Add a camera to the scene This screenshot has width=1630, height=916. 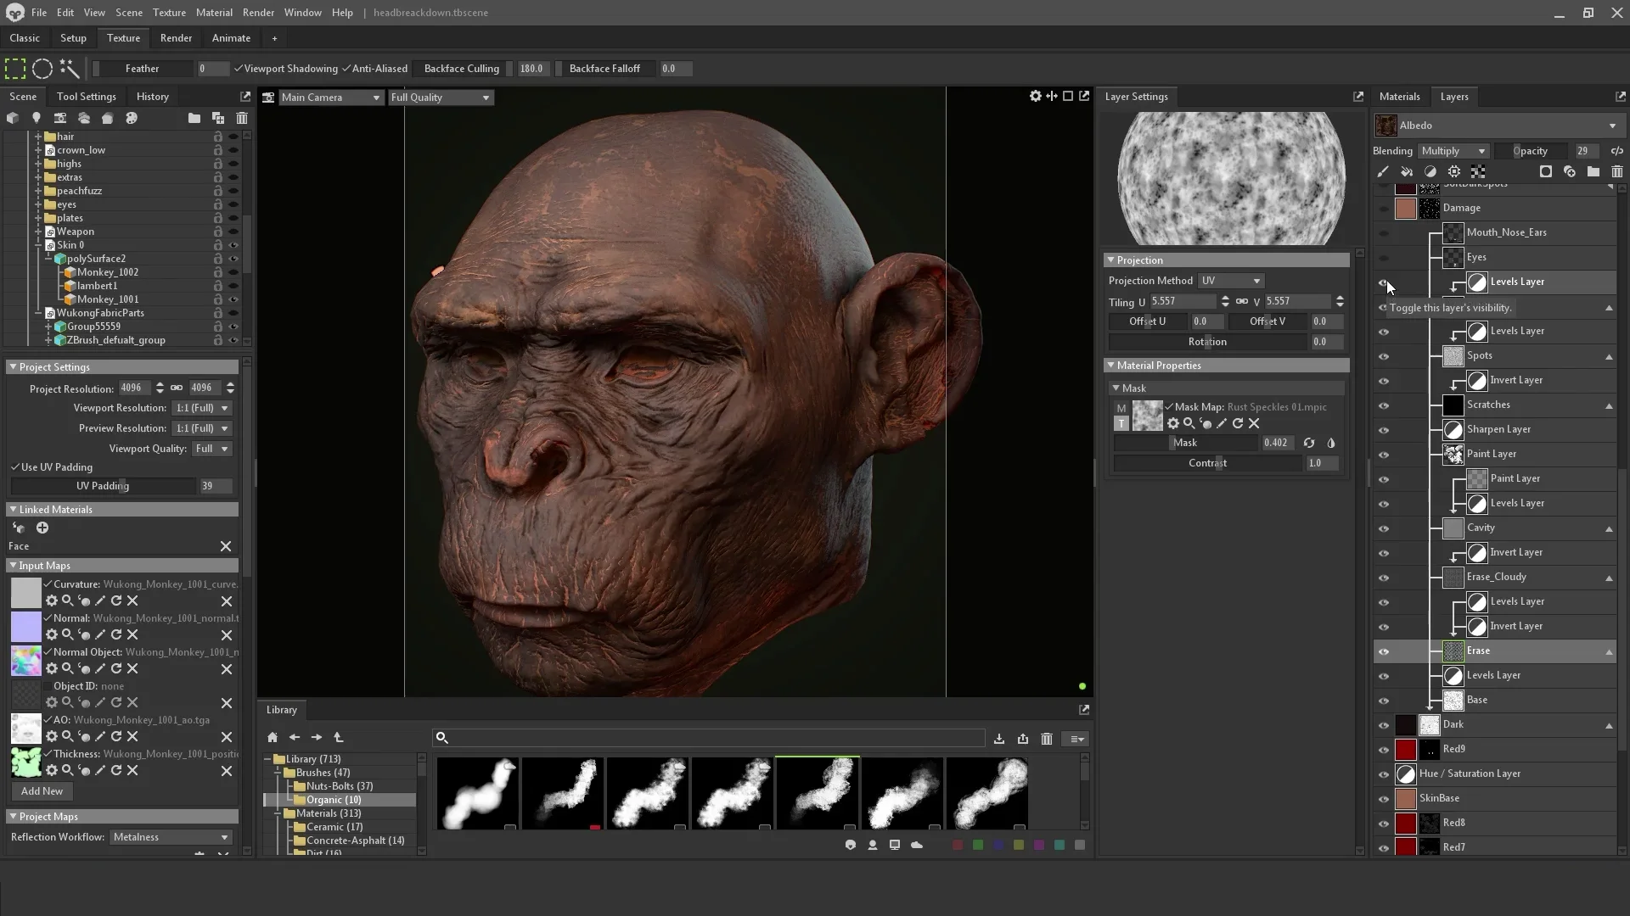point(59,118)
